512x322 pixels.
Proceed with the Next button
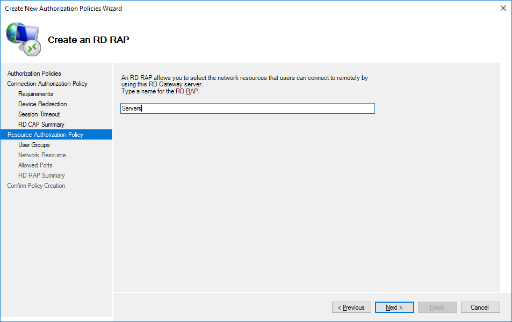(394, 308)
